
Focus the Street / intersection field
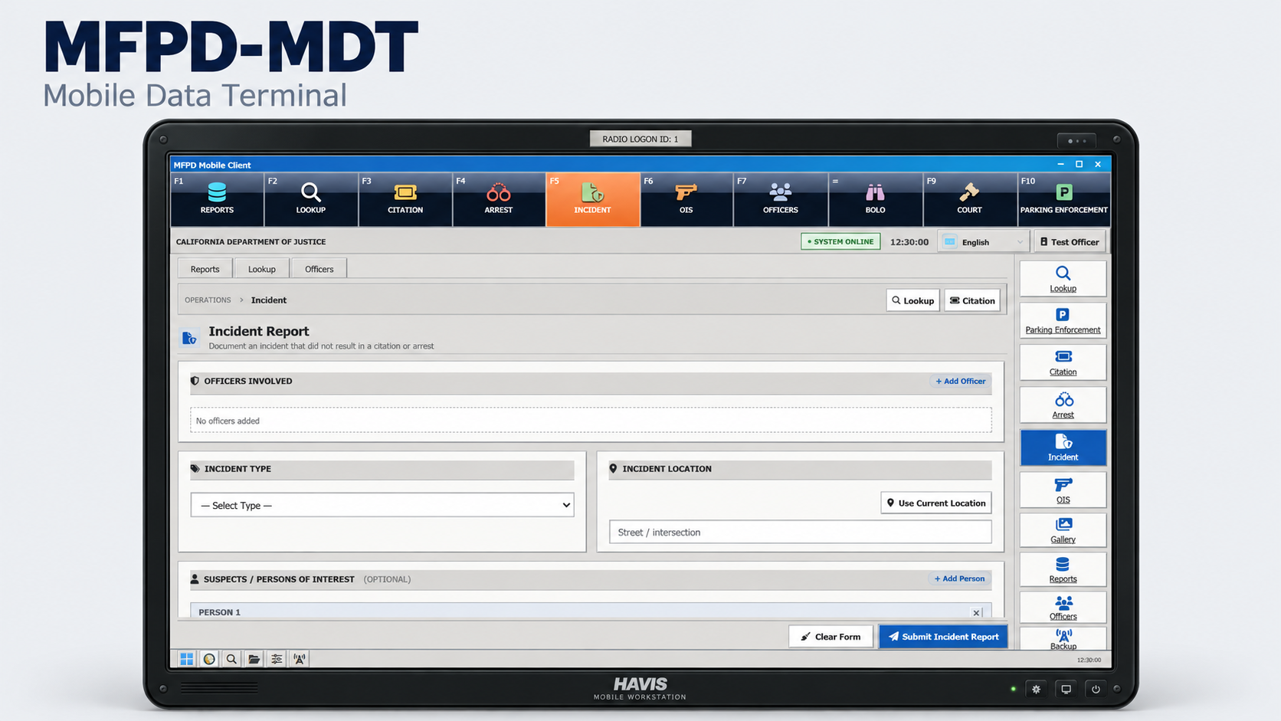point(800,532)
